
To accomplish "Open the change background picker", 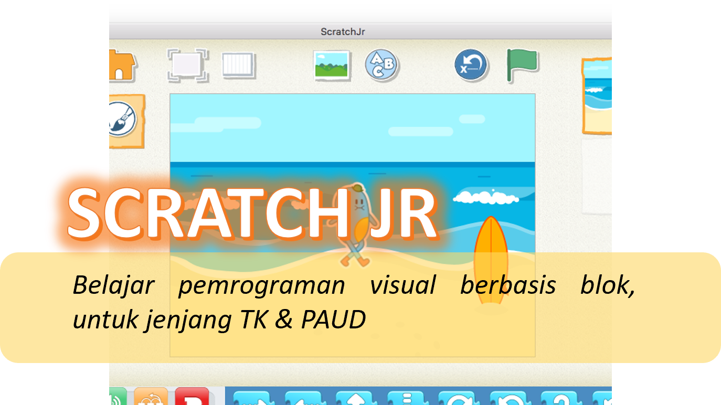I will coord(332,66).
